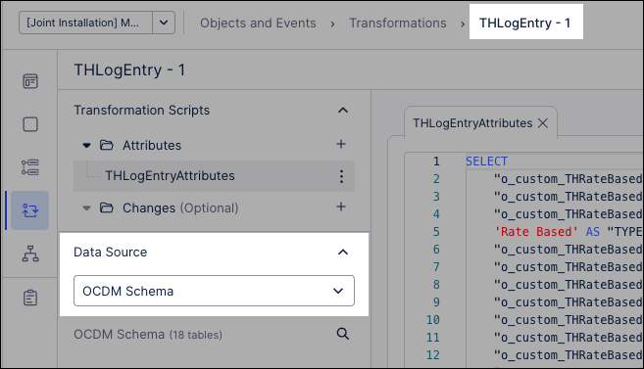
Task: Switch to THLogEntryAttributes editor tab
Action: [x=472, y=123]
